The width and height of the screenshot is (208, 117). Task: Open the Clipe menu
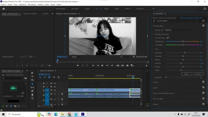[x=15, y=4]
